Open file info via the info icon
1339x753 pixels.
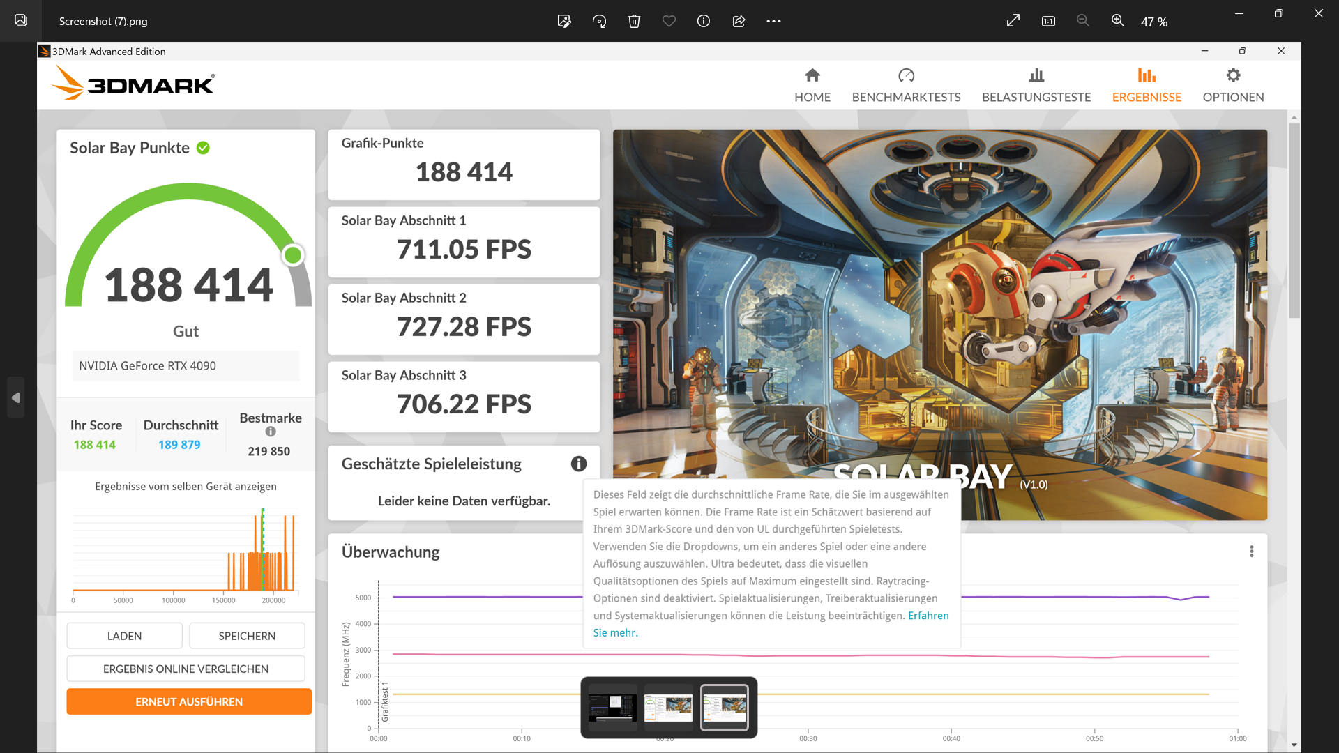(x=704, y=21)
